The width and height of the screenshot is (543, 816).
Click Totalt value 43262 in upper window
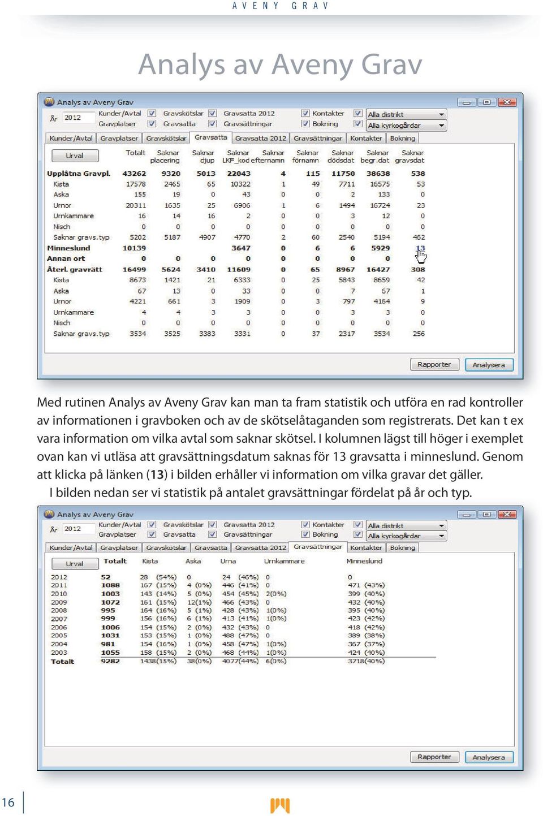[134, 174]
